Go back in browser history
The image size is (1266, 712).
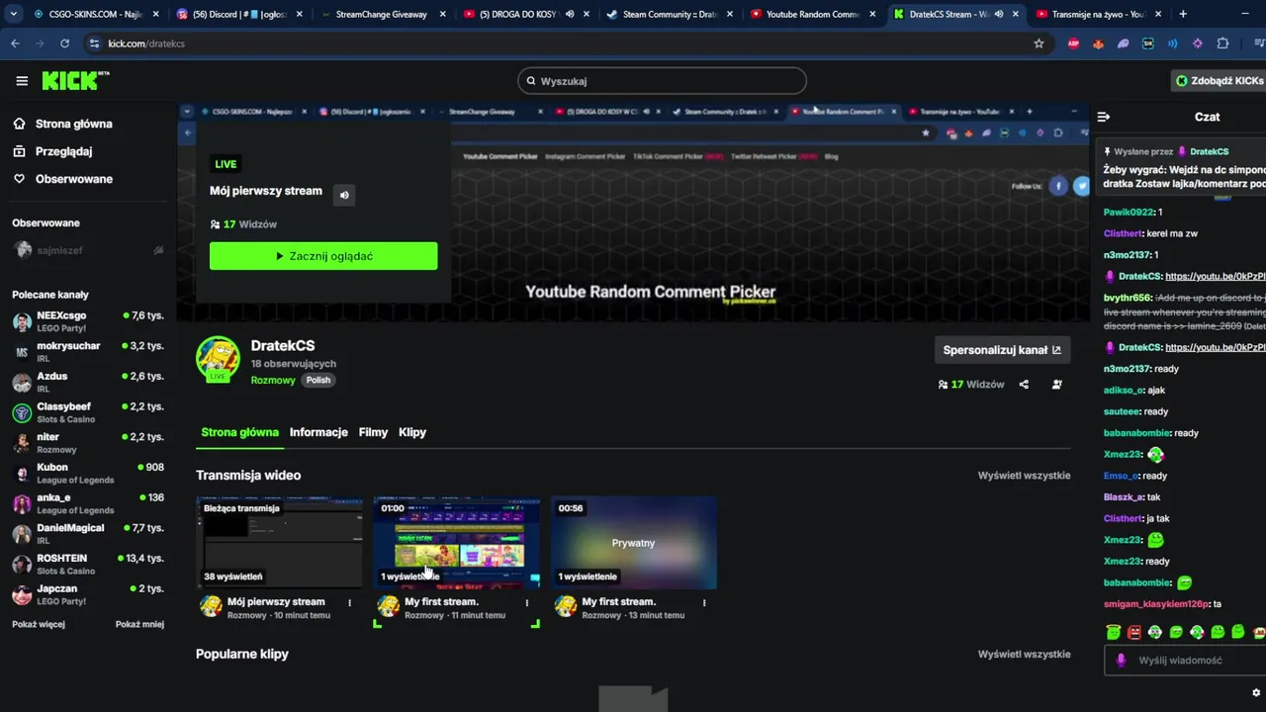click(15, 44)
